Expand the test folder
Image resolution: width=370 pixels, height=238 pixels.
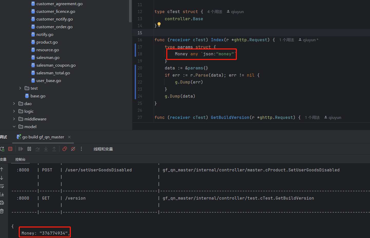(x=20, y=88)
